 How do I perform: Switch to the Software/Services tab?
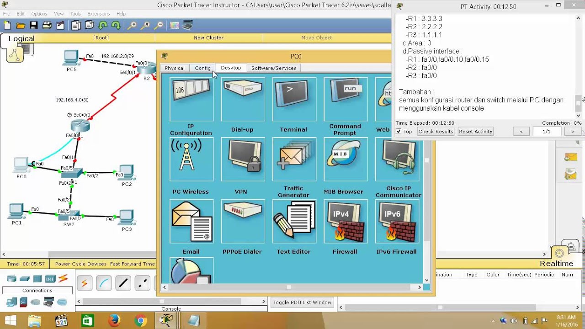(x=274, y=68)
